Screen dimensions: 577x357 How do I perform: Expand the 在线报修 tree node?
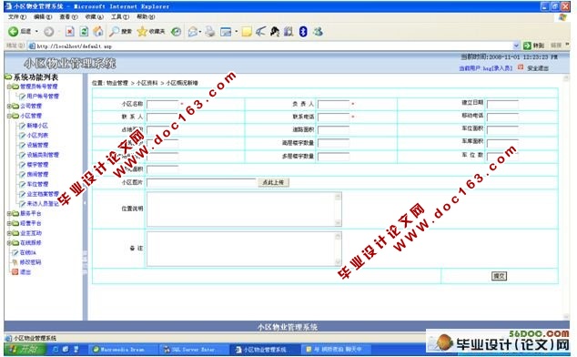coord(9,243)
